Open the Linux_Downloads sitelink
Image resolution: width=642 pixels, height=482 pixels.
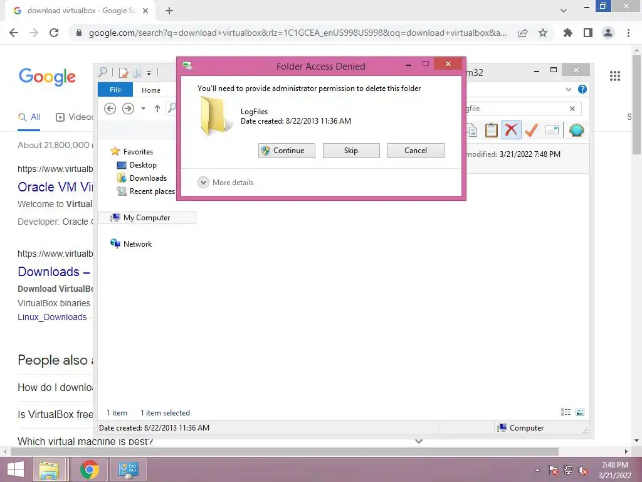(x=52, y=317)
